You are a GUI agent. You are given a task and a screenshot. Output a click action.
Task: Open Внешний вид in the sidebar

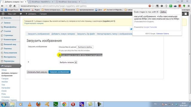tap(10, 44)
